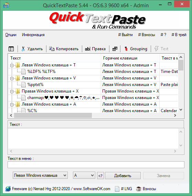192x196 pixels.
Task: Click the list scroll left arrow
Action: [11, 116]
